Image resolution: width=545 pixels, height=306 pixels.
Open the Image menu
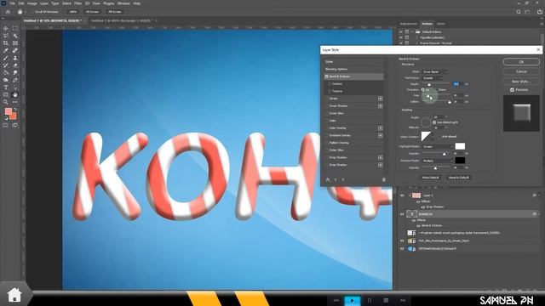coord(32,3)
